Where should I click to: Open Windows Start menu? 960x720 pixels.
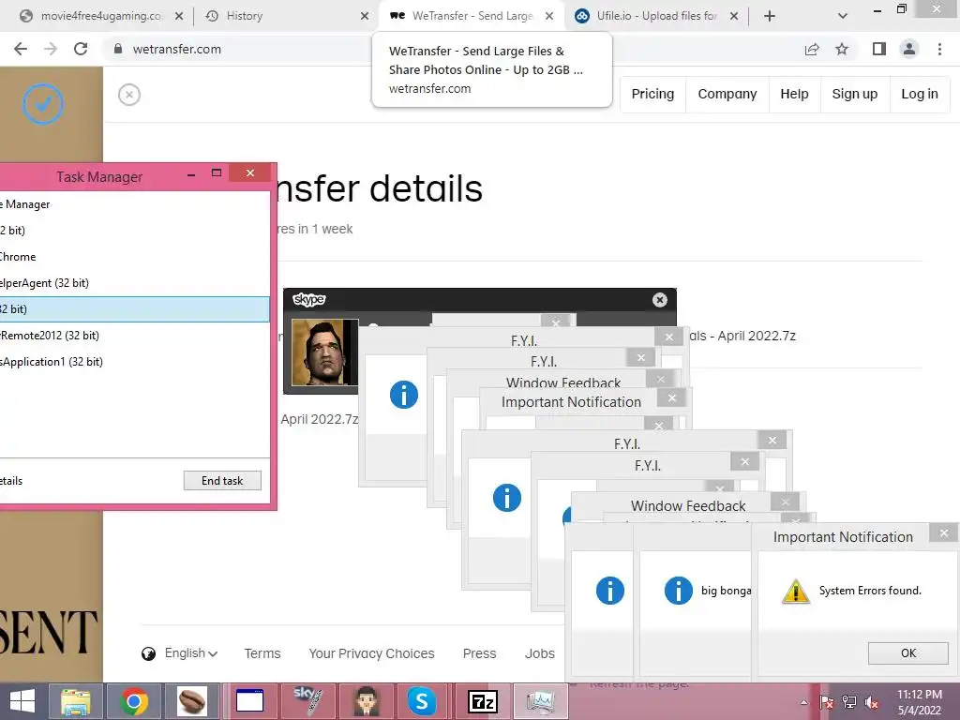pos(22,701)
